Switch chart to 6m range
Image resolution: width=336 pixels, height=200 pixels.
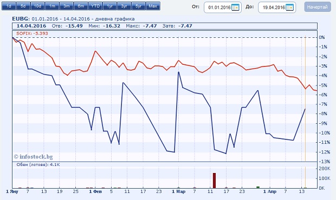point(81,6)
